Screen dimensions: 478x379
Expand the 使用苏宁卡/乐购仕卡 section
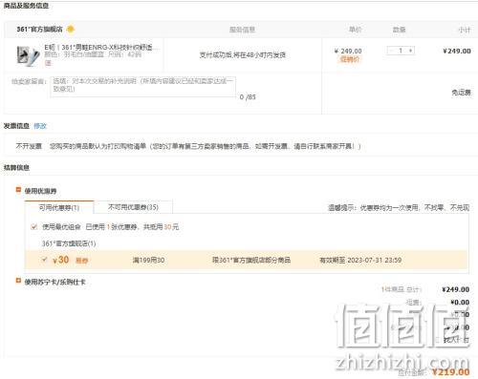click(18, 281)
